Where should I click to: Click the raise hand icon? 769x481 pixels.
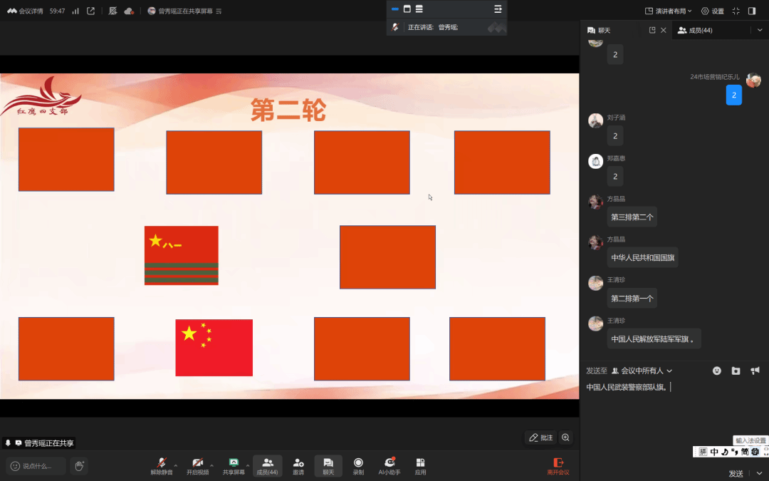(79, 466)
